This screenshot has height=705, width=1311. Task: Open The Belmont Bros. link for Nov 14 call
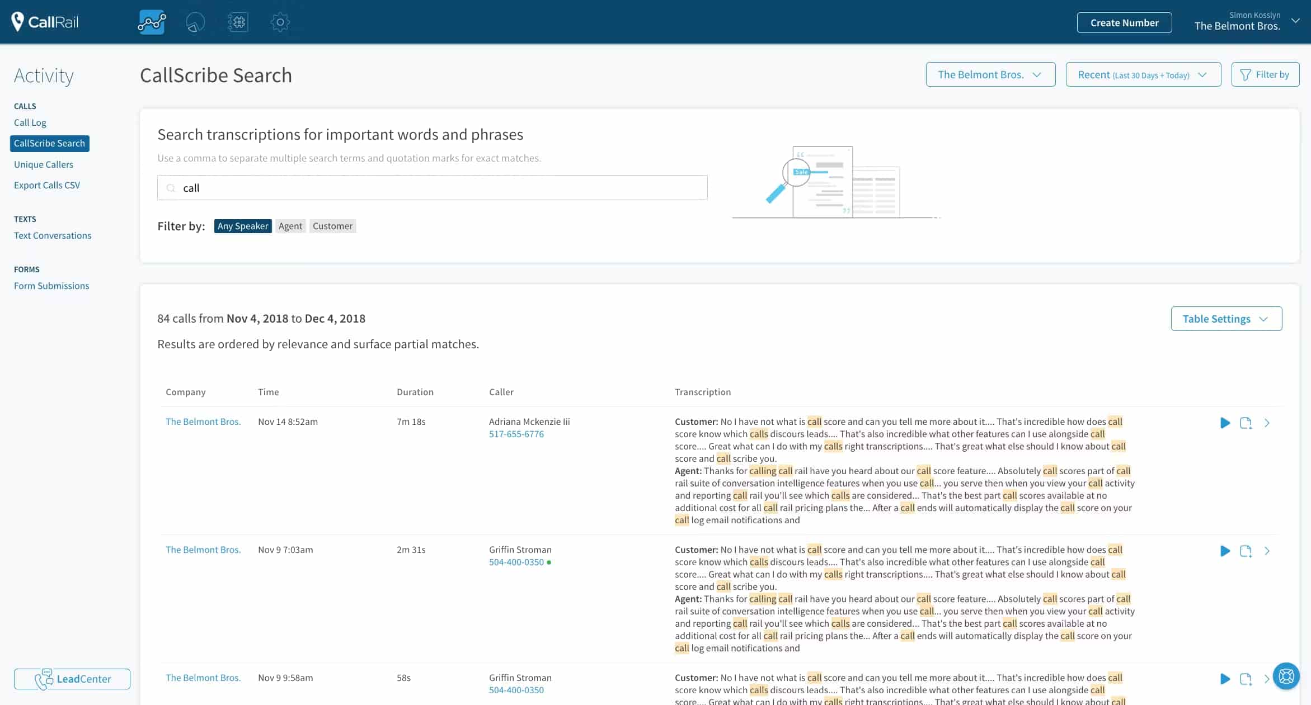(203, 422)
